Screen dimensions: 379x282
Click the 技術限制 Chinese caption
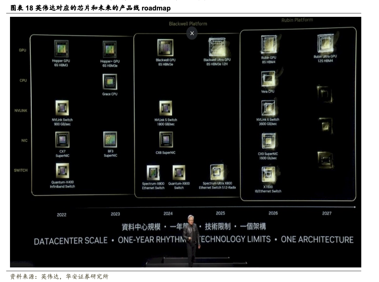coord(218,227)
